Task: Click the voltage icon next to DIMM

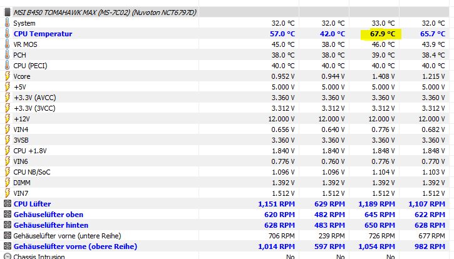Action: [8, 183]
